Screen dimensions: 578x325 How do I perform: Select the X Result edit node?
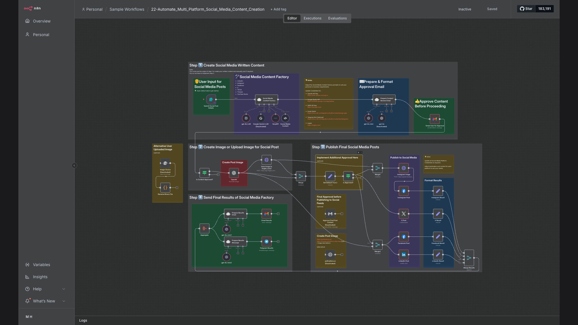click(438, 214)
